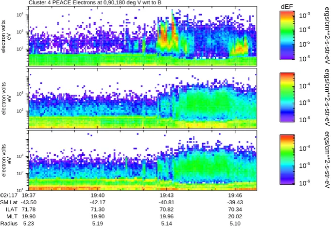Click the top color bar tick 10^-3
The image size is (331, 229).
pyautogui.click(x=305, y=15)
